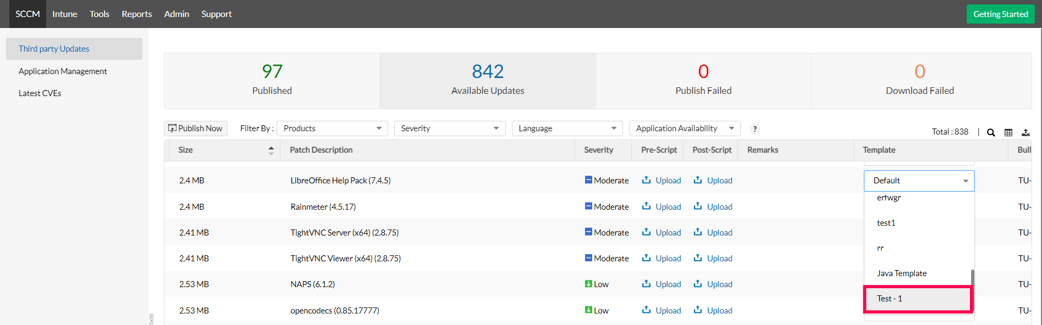Choose 'Java Template' from template list
This screenshot has width=1042, height=325.
click(902, 273)
